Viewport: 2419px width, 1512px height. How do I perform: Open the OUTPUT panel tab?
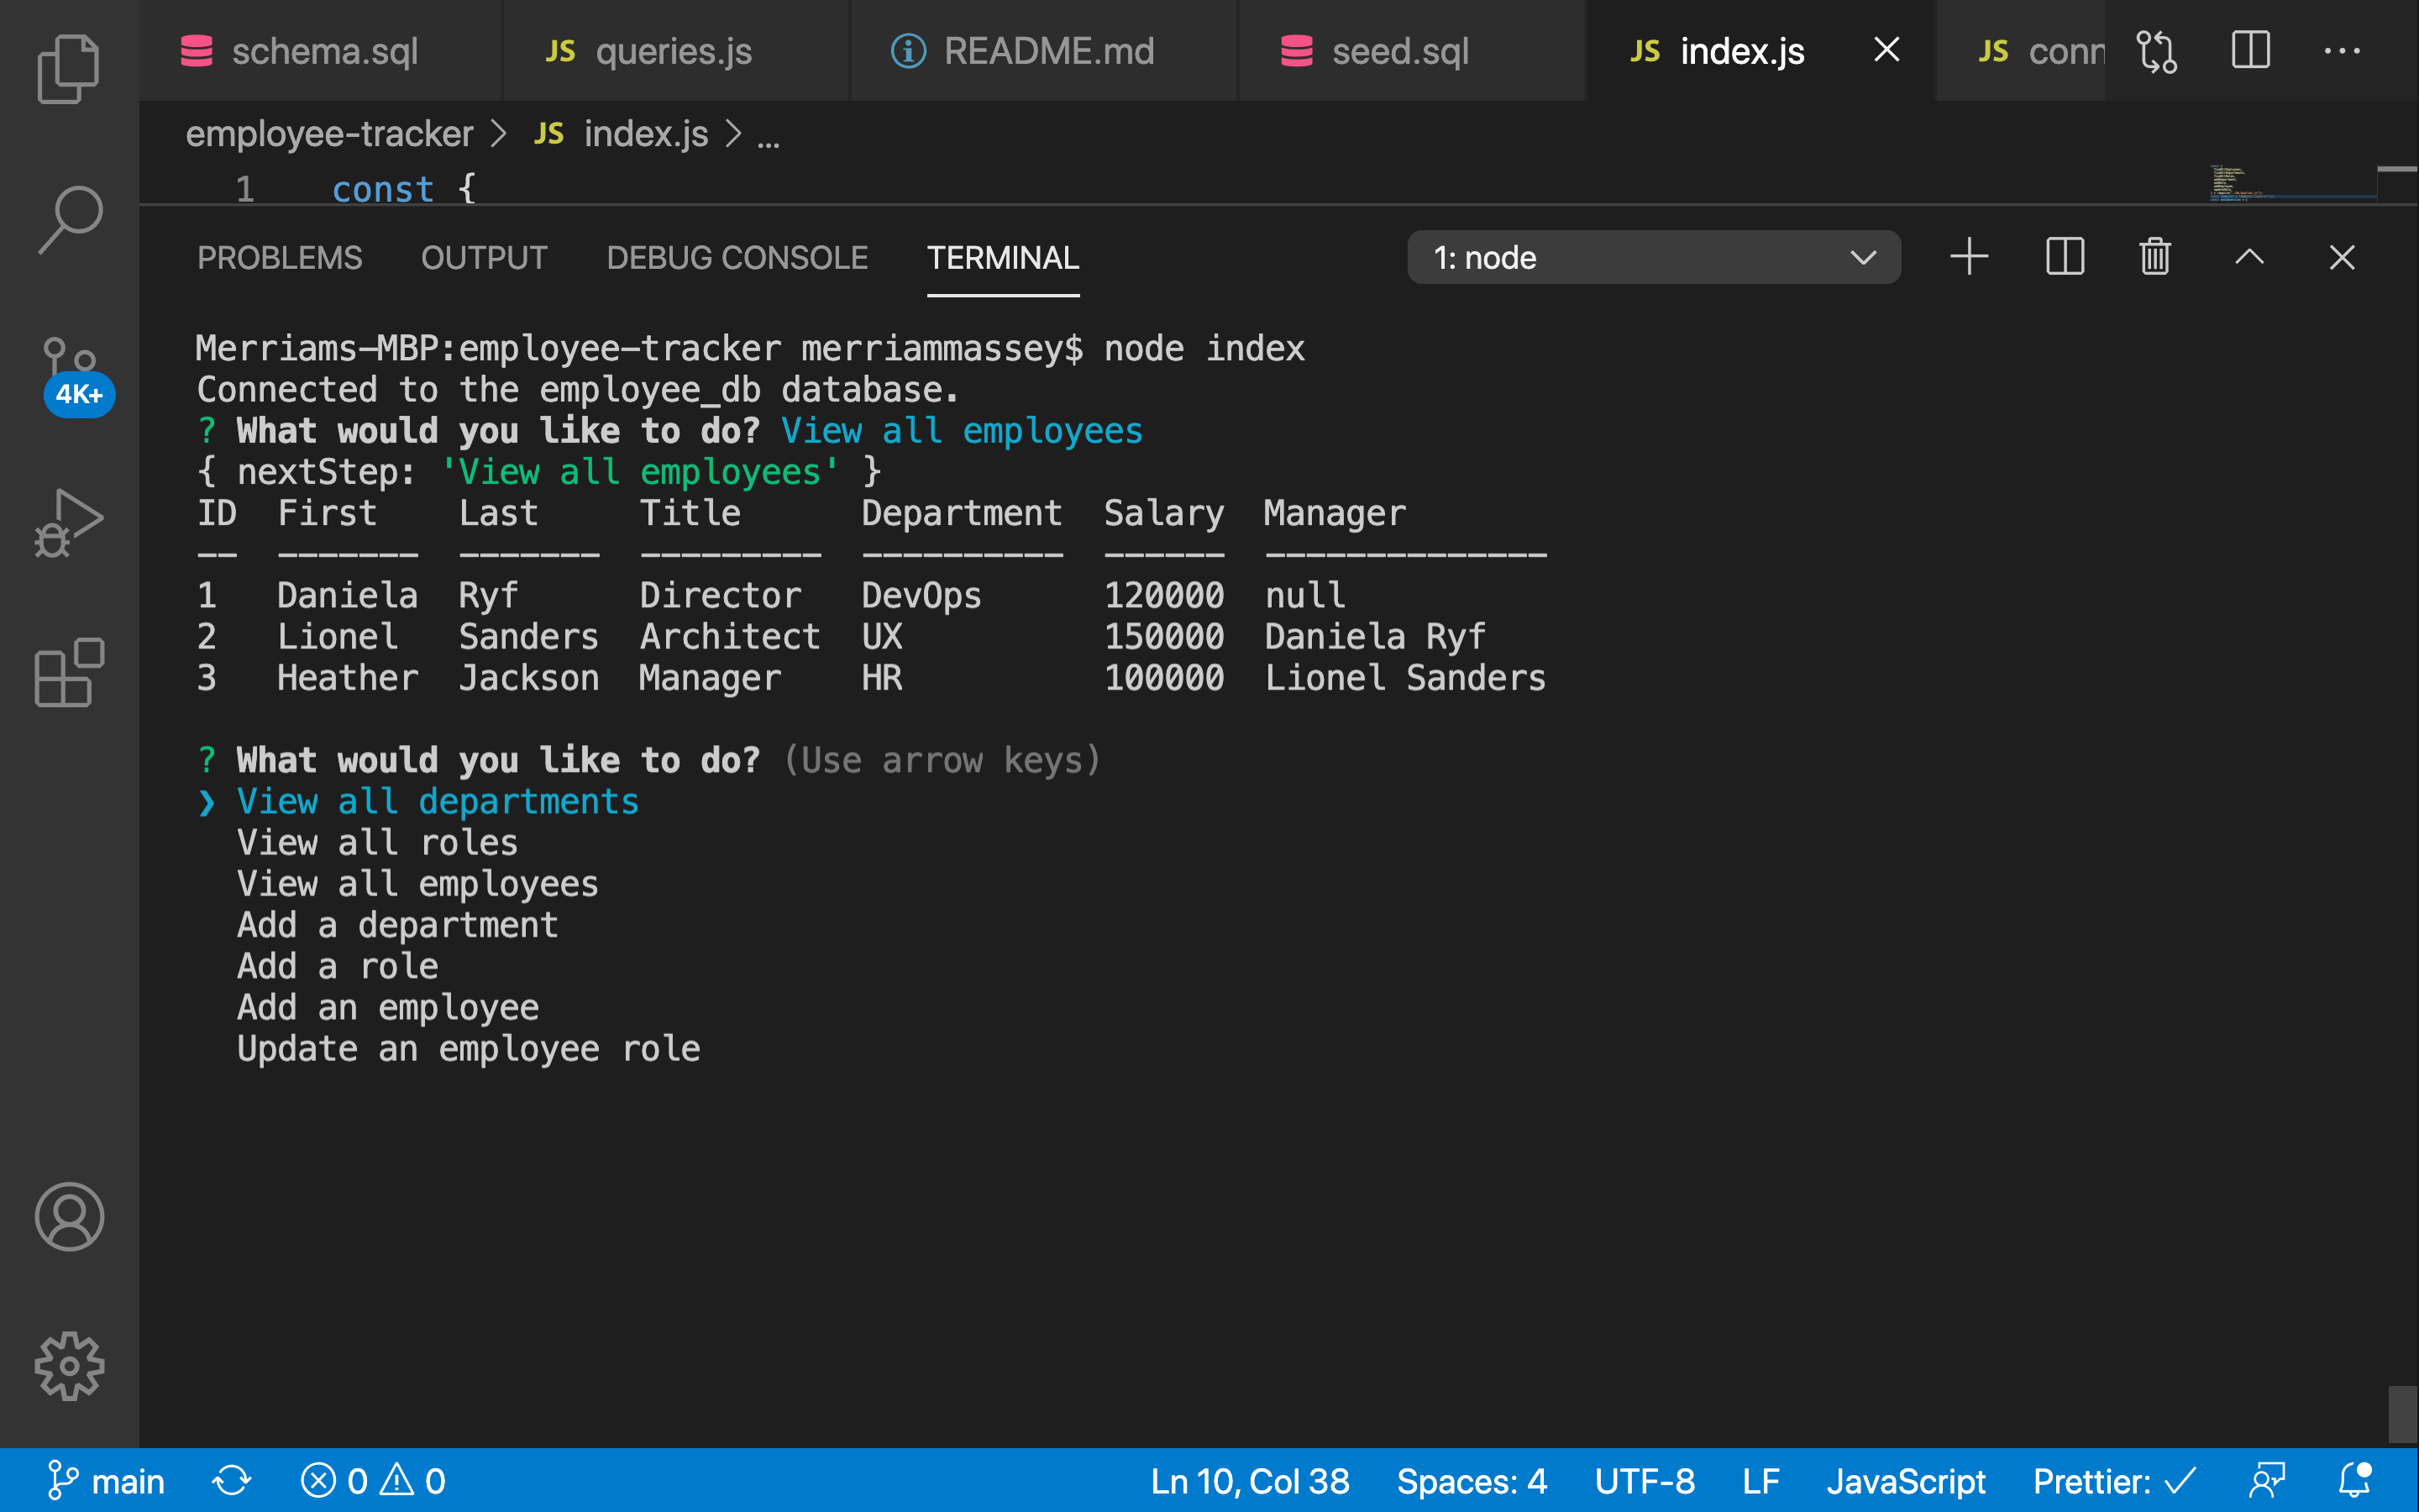(x=485, y=258)
